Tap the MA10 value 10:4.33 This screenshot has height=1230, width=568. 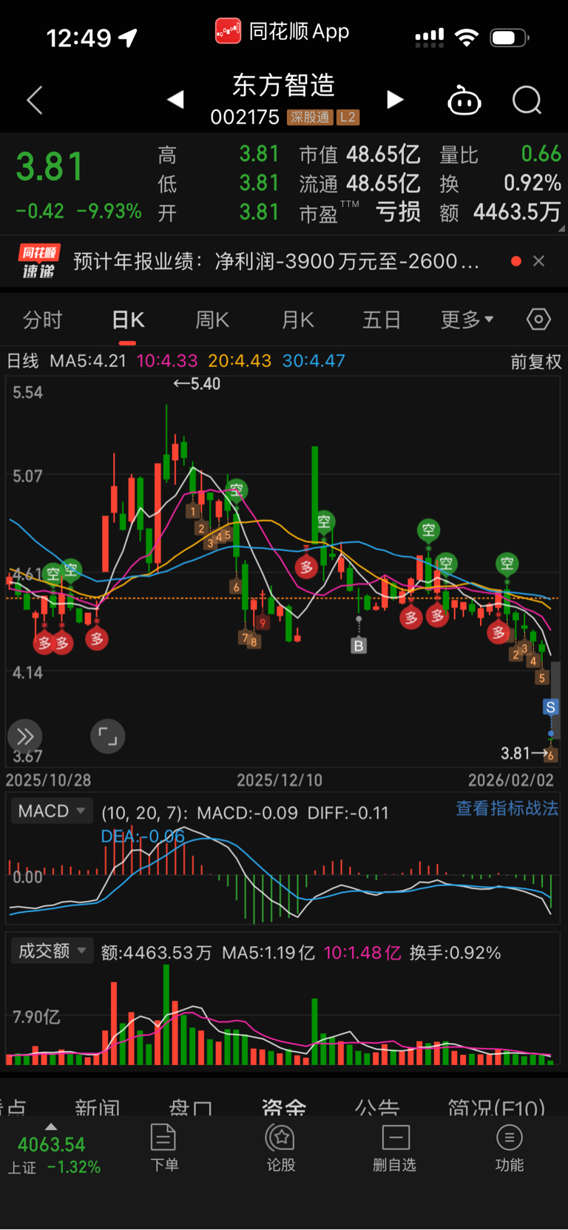tap(167, 361)
